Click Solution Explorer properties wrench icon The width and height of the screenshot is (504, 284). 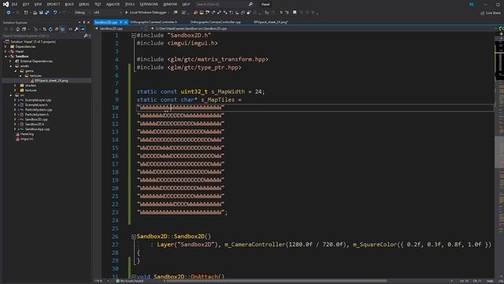coord(76,29)
